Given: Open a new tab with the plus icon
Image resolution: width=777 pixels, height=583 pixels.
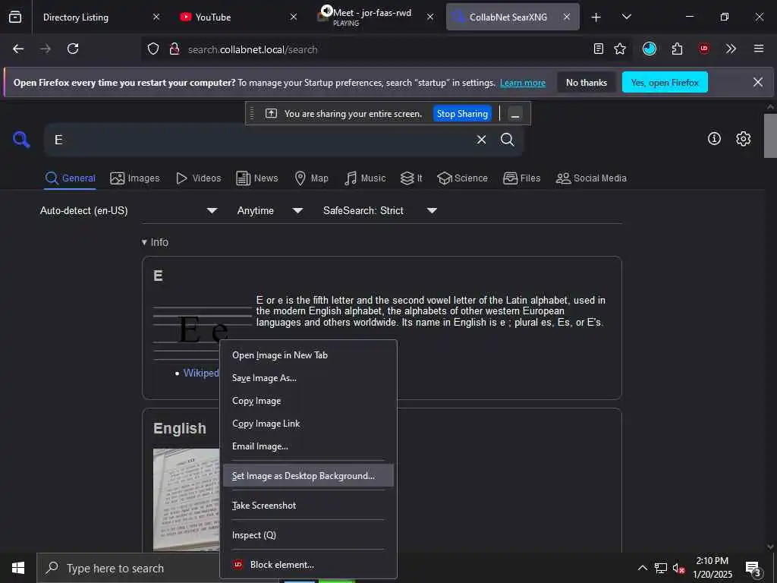Looking at the screenshot, I should pos(596,17).
